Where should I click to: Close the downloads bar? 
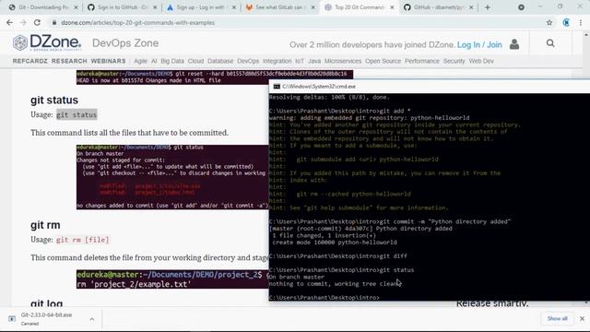point(582,318)
